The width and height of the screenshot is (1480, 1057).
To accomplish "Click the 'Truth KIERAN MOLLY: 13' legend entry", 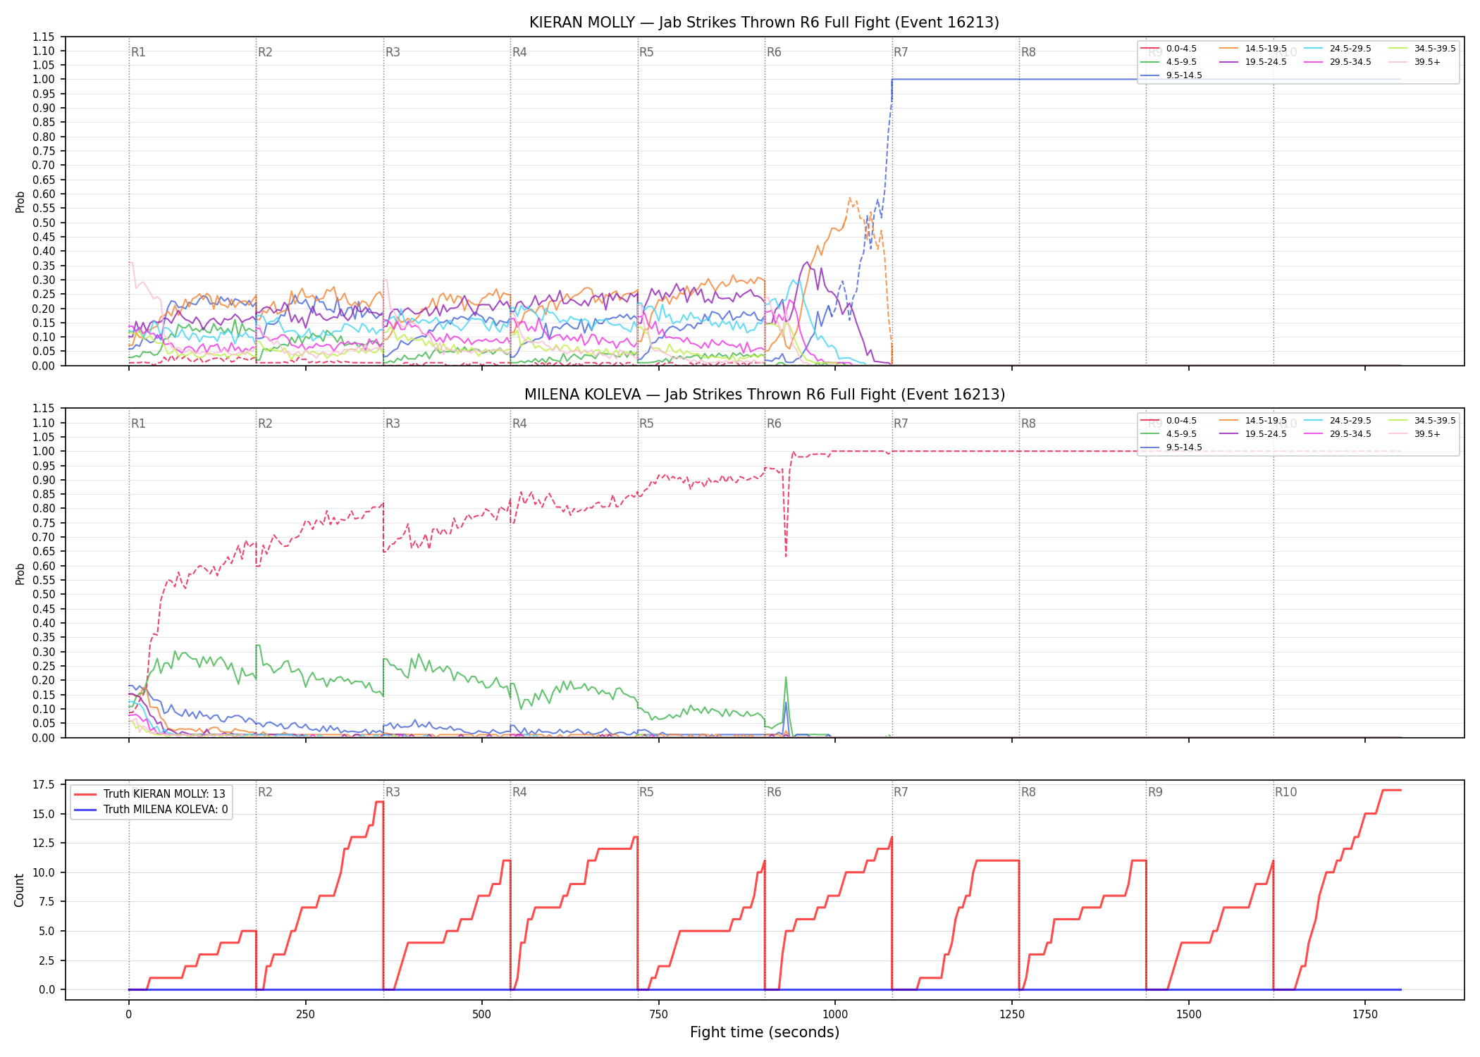I will pyautogui.click(x=150, y=794).
